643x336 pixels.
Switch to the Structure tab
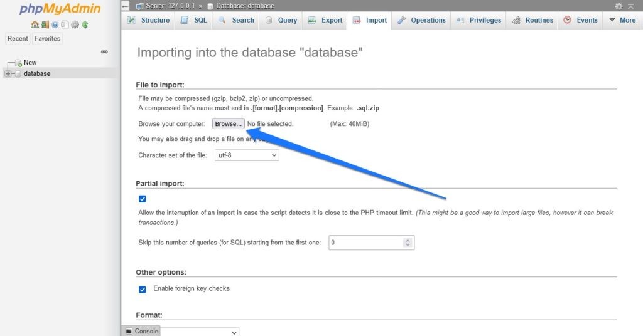[x=148, y=20]
